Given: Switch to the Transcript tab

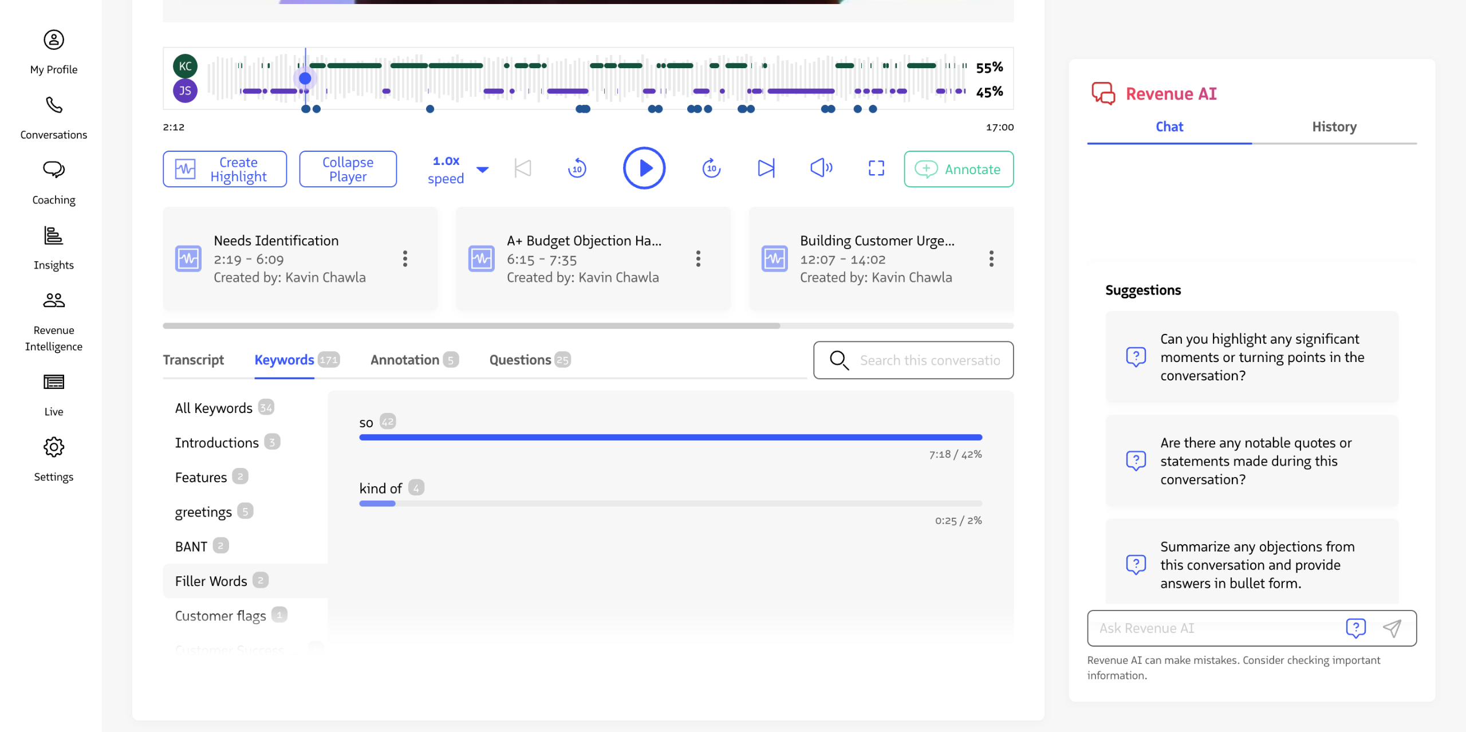Looking at the screenshot, I should click(x=194, y=360).
